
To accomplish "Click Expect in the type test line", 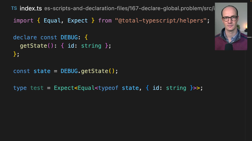I will (x=64, y=88).
